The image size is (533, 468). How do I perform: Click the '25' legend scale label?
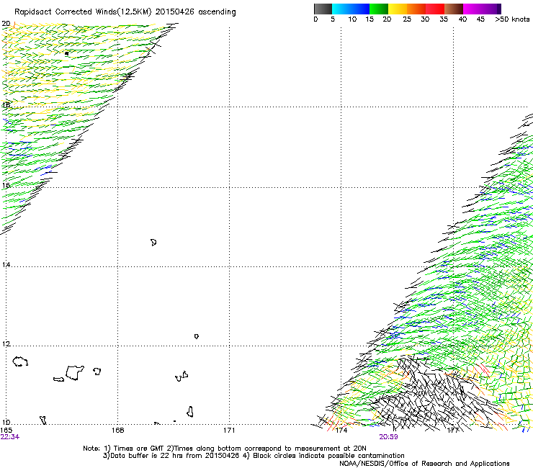[407, 19]
